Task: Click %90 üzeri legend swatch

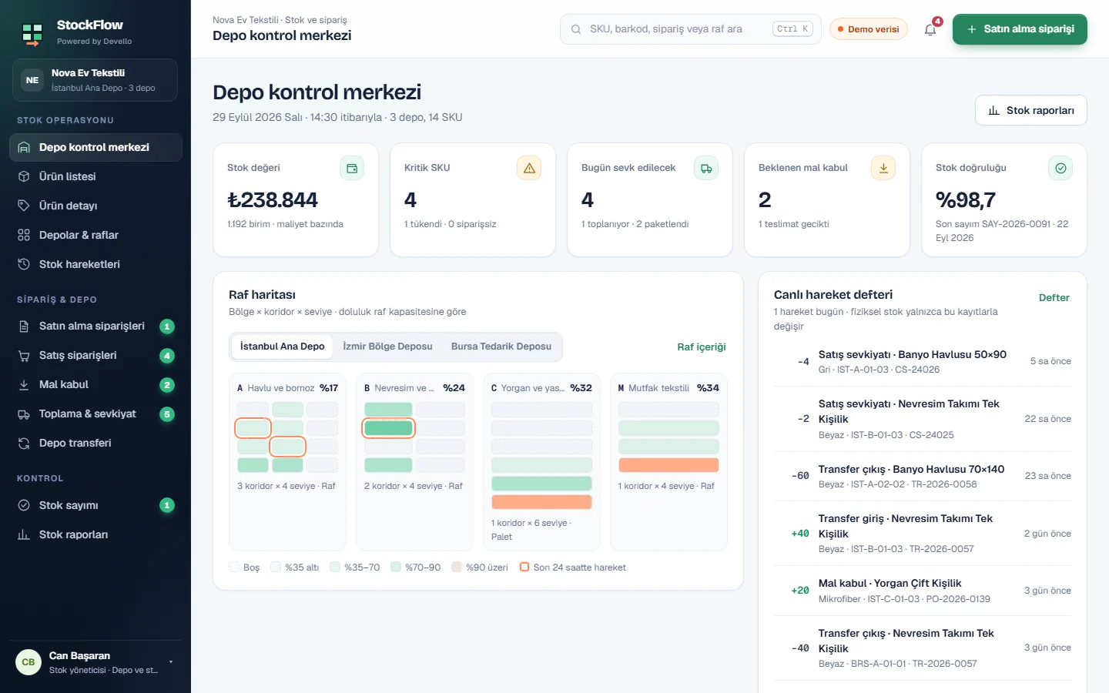Action: [457, 567]
